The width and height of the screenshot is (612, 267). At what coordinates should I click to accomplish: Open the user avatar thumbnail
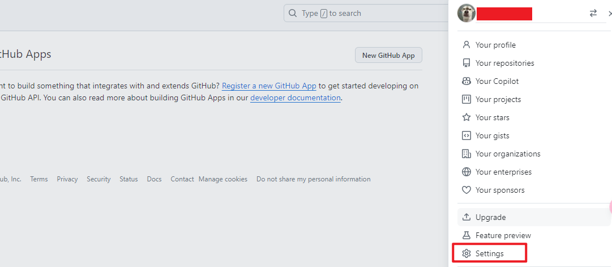[467, 13]
